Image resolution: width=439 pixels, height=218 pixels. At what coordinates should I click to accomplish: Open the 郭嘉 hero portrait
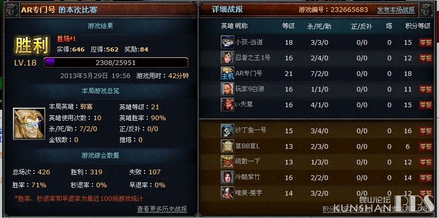pos(29,124)
